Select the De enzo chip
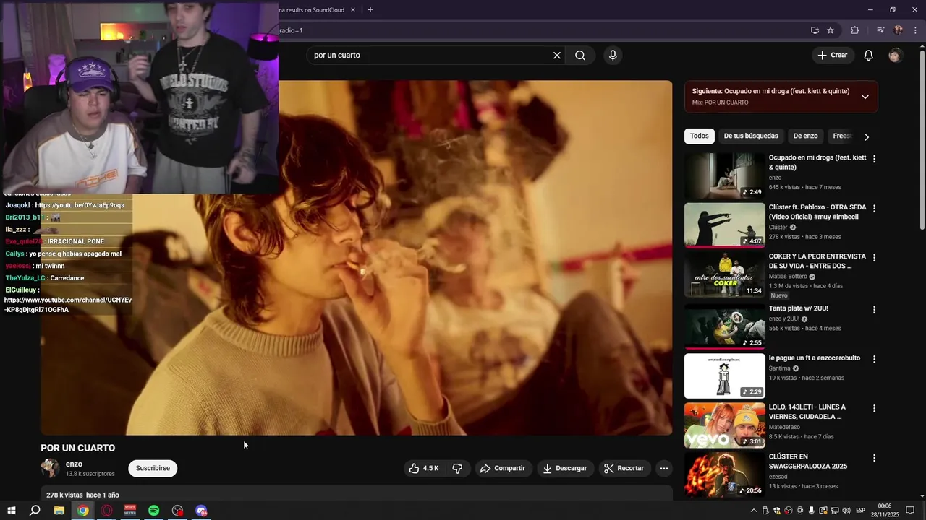 point(805,136)
